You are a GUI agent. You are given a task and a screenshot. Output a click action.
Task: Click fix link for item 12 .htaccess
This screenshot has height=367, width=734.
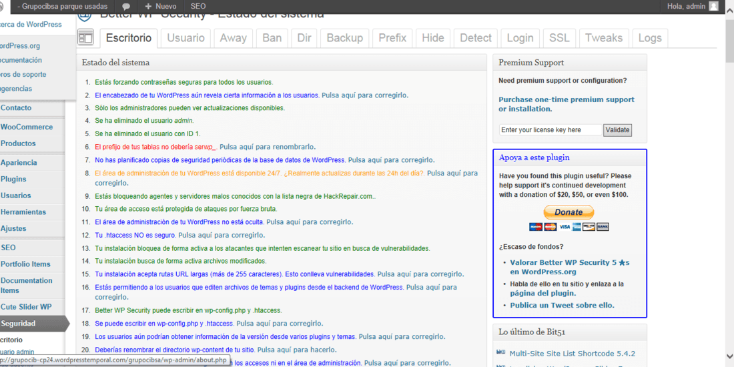click(x=222, y=234)
